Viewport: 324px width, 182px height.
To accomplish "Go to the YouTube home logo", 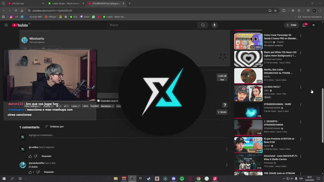I will pyautogui.click(x=20, y=25).
